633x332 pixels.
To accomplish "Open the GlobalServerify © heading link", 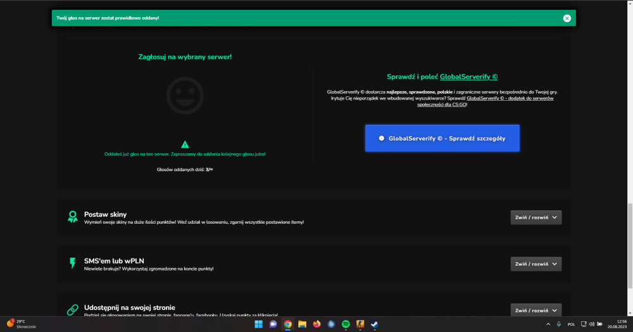I will [x=468, y=77].
